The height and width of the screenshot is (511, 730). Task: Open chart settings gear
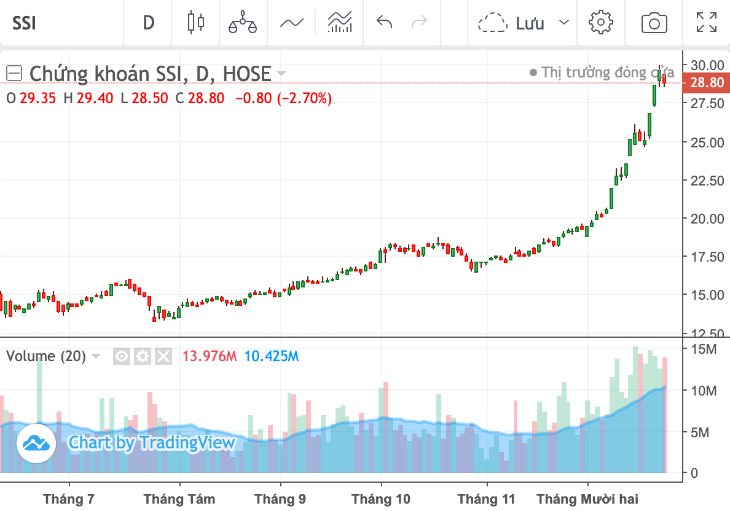click(600, 22)
